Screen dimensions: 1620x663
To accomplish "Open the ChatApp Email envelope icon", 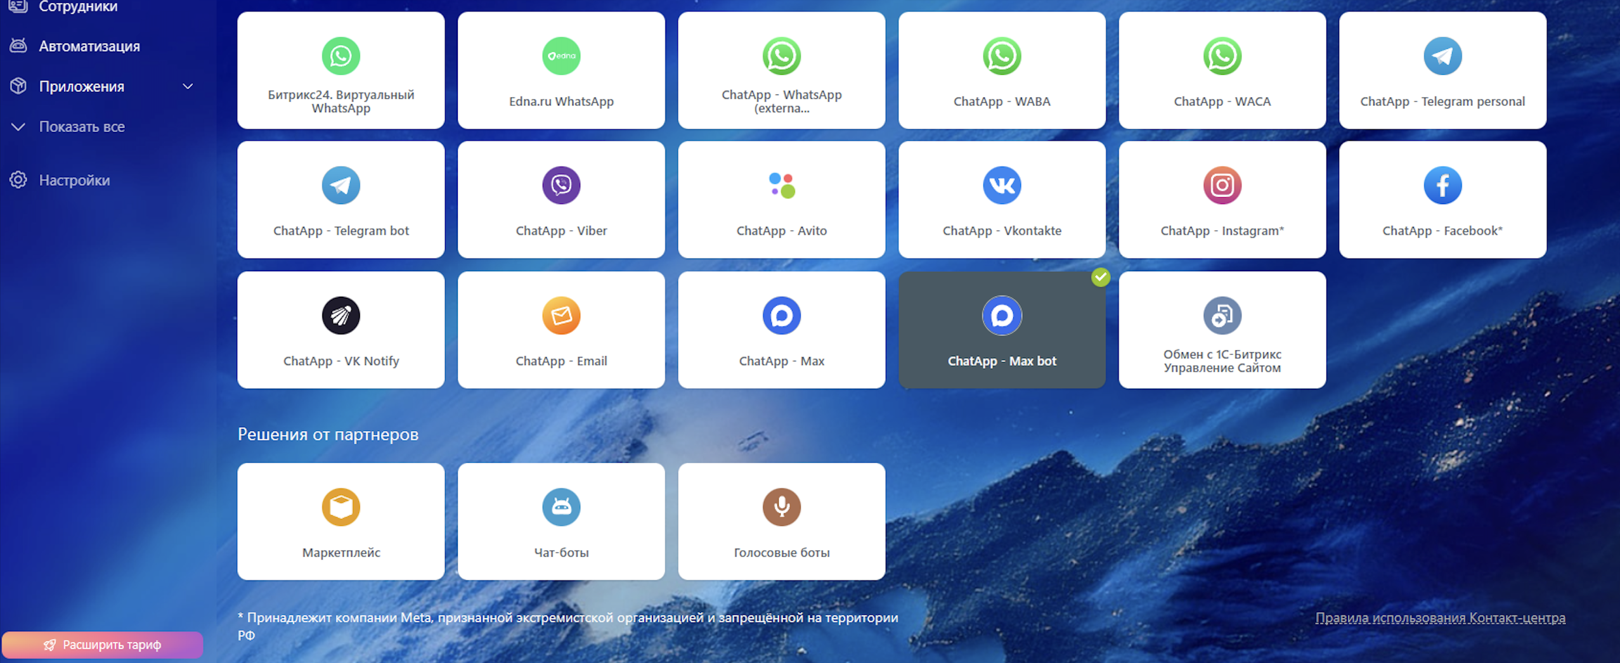I will [x=561, y=316].
